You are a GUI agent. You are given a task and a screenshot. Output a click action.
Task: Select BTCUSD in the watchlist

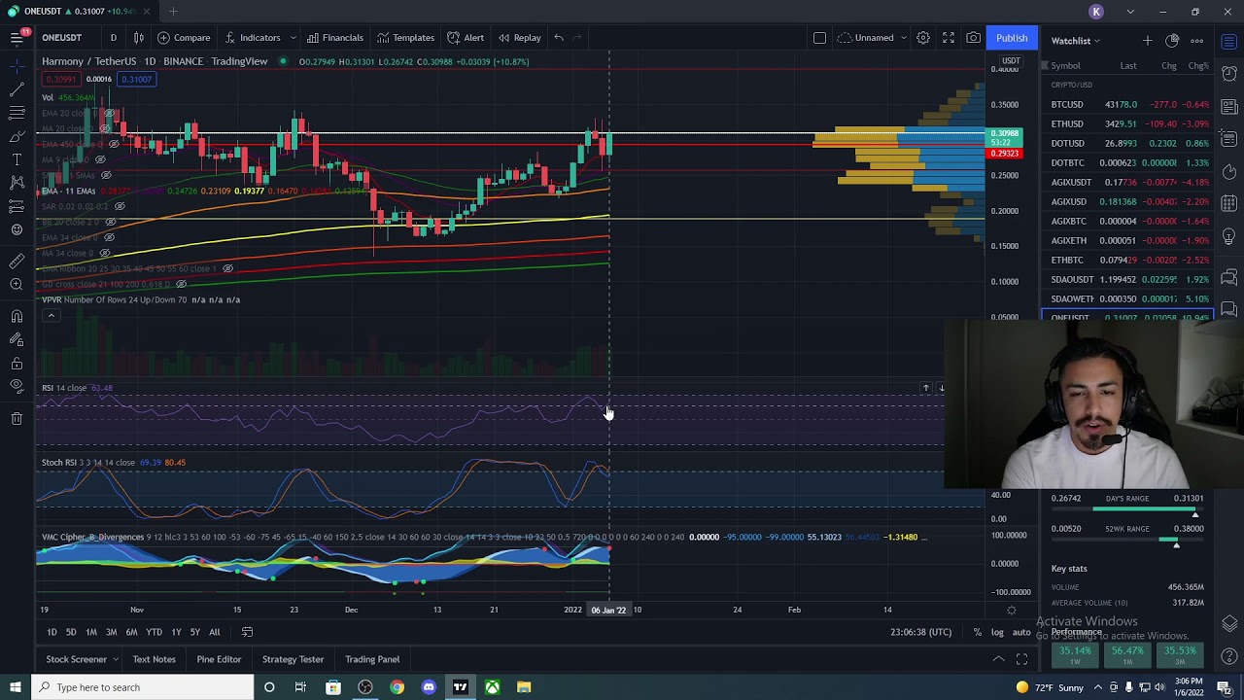[1129, 104]
